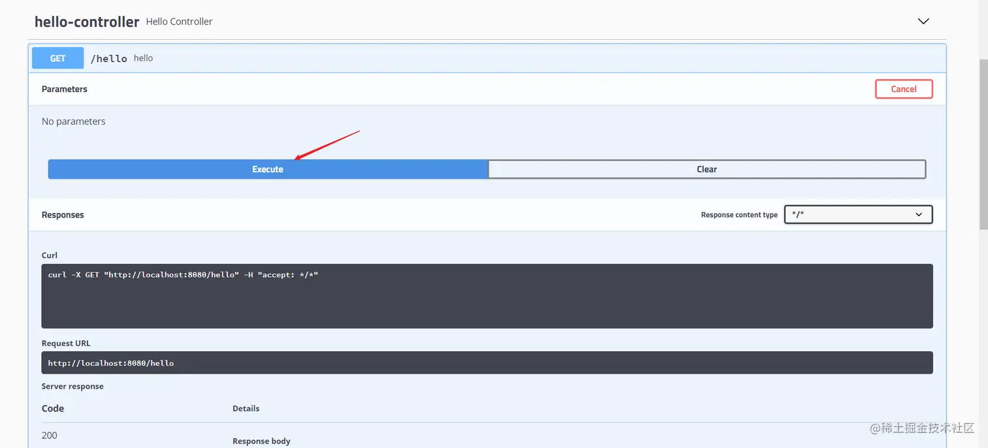Viewport: 988px width, 448px height.
Task: Open the Response content type dropdown
Action: coord(859,214)
